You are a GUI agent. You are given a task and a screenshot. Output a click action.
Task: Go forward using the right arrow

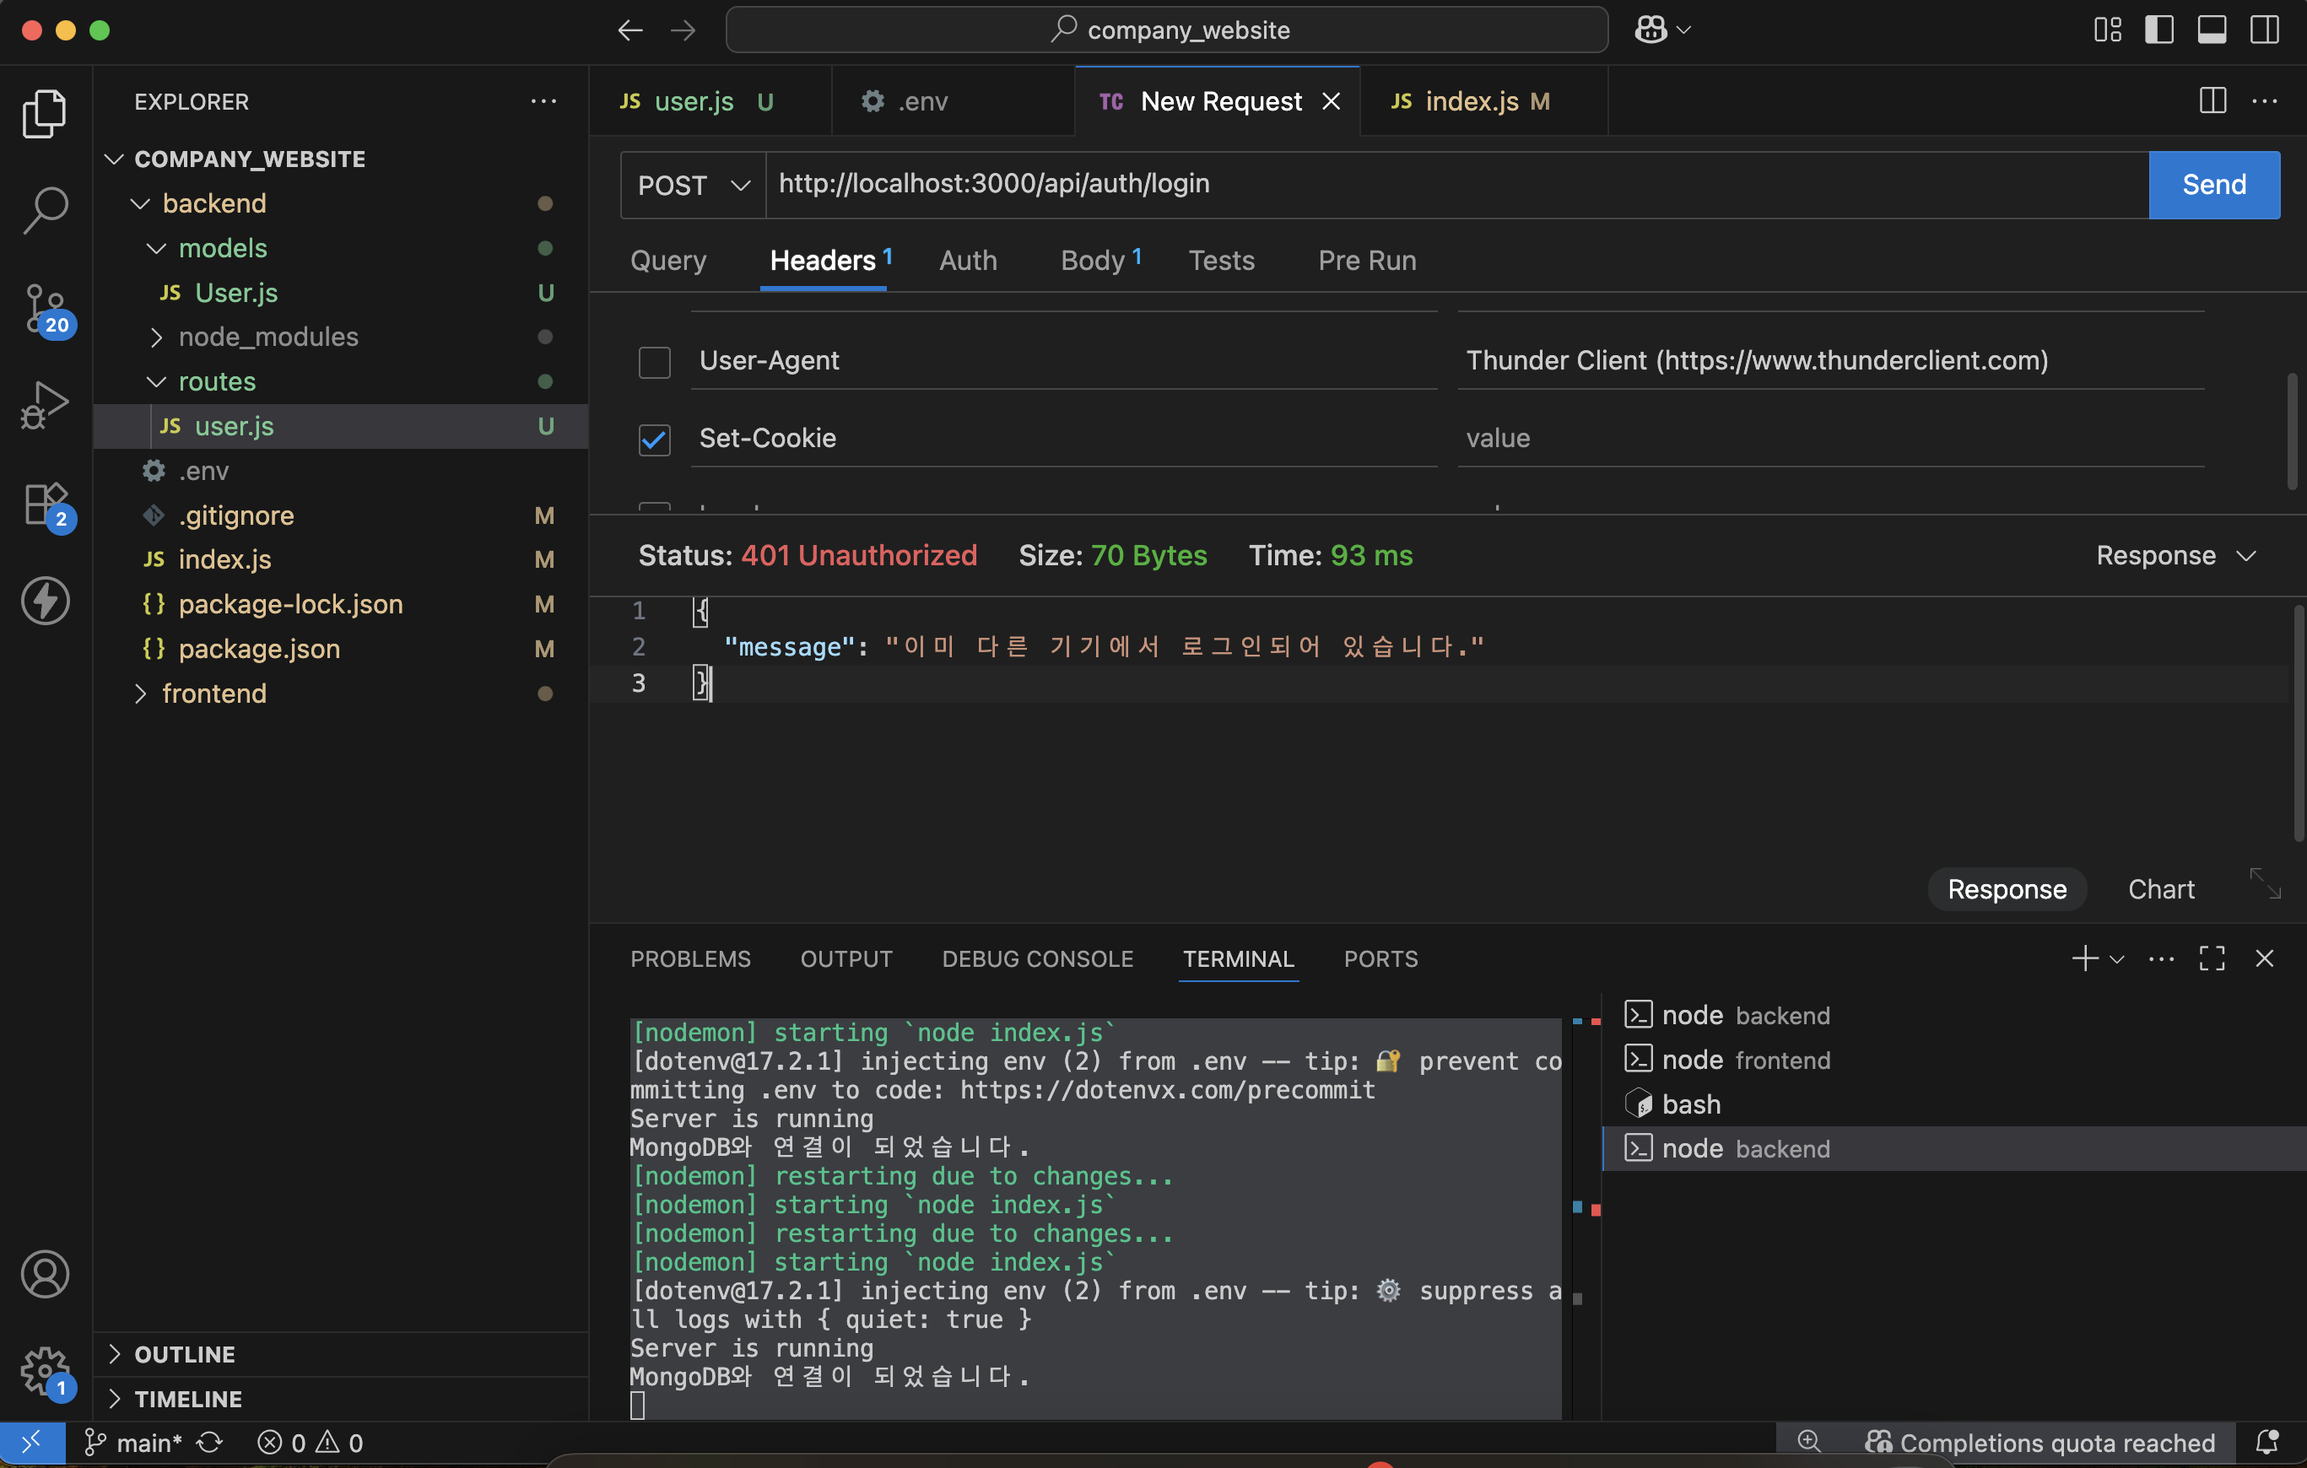tap(683, 30)
